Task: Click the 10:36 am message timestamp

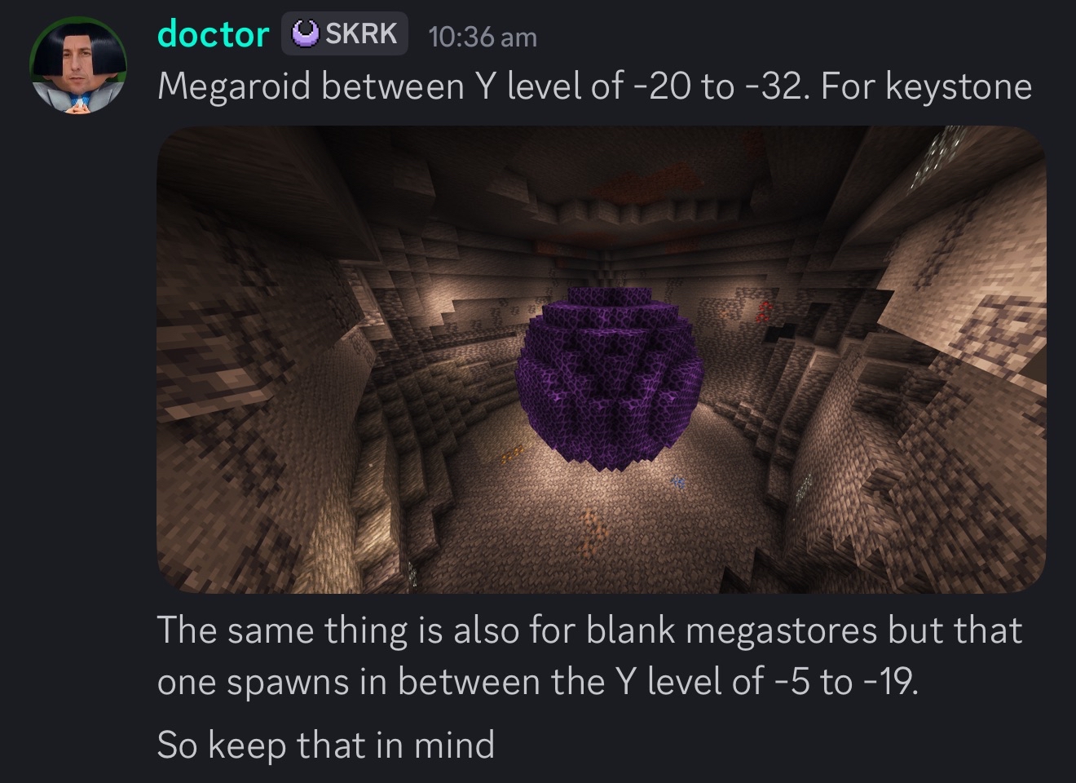Action: [x=483, y=37]
